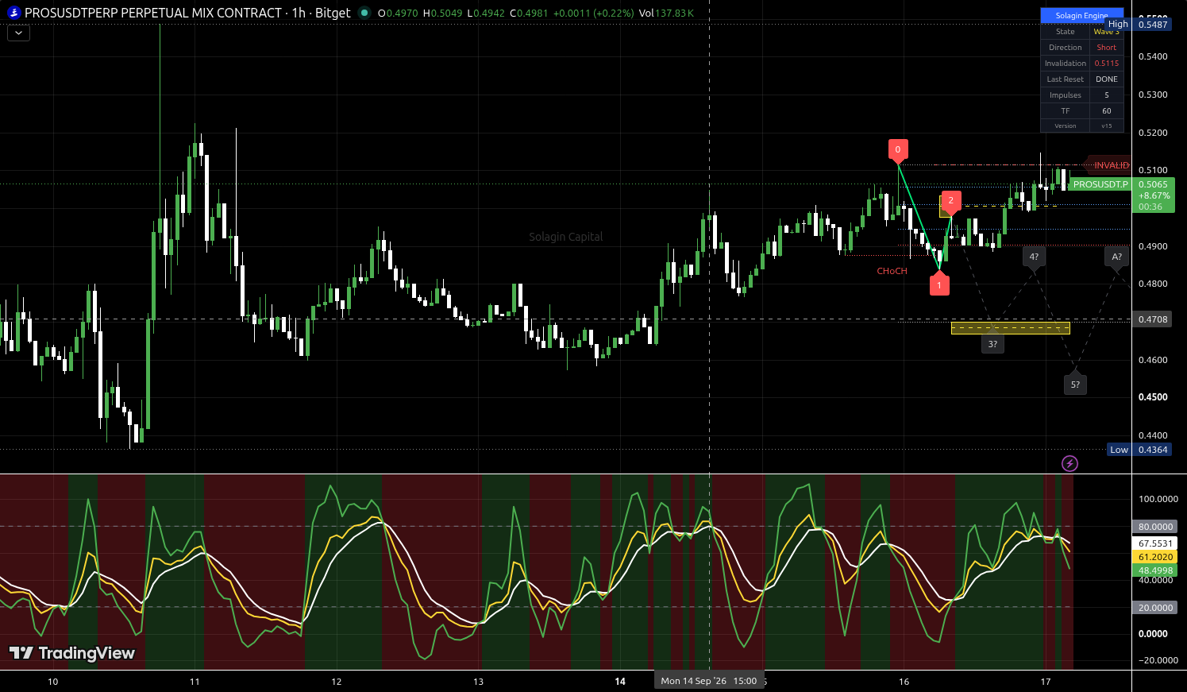Expand the indicator legend chevron

(x=18, y=33)
